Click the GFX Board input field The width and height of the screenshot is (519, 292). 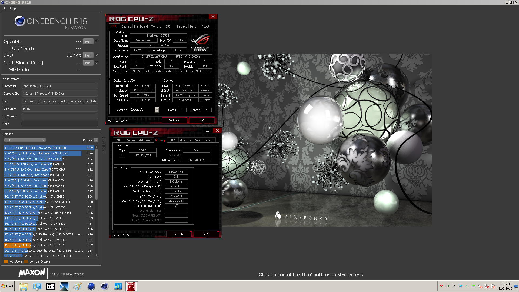point(59,116)
